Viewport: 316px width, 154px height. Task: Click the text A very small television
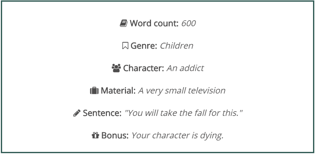[182, 91]
